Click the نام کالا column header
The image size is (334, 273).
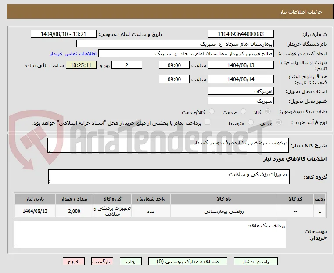tap(224, 199)
